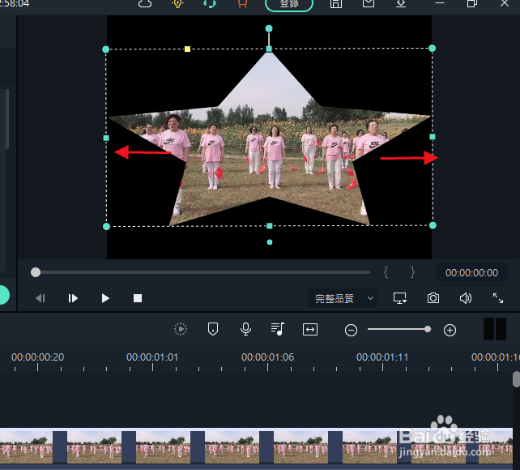Click zoom to fit timeline icon
Screen dimensions: 520x470
[x=310, y=329]
